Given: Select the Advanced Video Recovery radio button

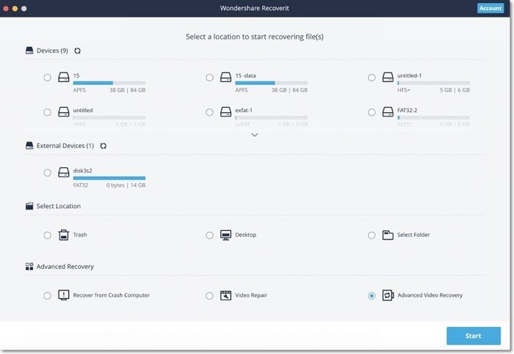Looking at the screenshot, I should pyautogui.click(x=372, y=296).
